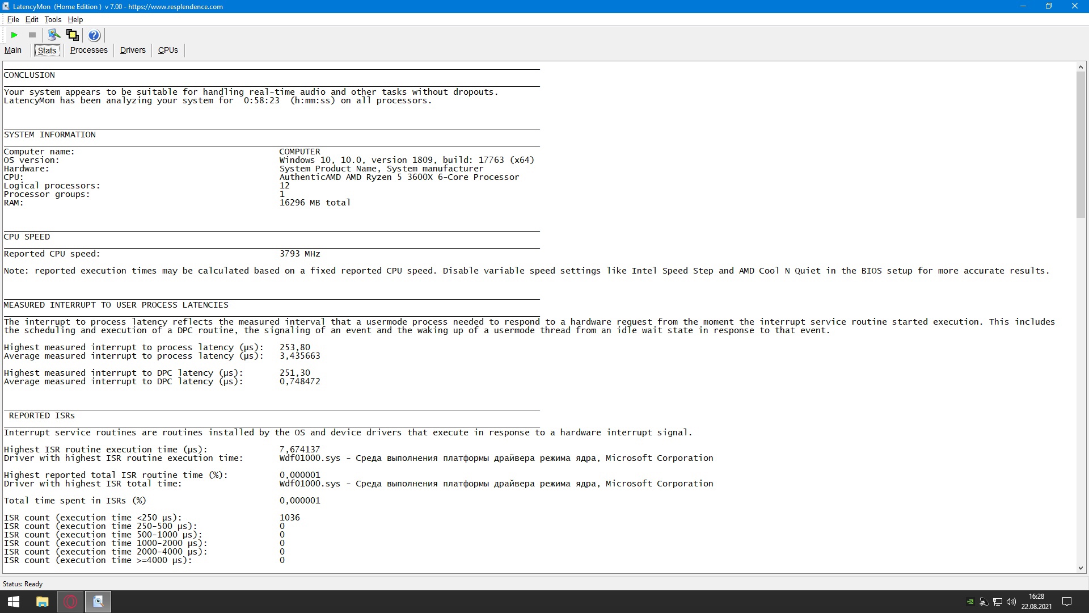Click the scrollbar up arrow in report pane
1089x613 pixels.
(x=1080, y=68)
